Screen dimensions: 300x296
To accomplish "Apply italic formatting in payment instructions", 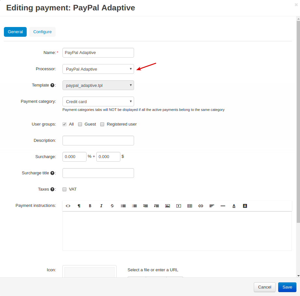I will [x=101, y=206].
